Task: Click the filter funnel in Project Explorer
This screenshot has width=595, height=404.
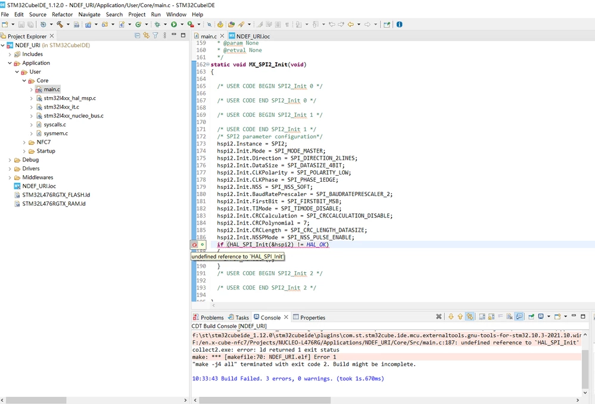Action: tap(155, 35)
